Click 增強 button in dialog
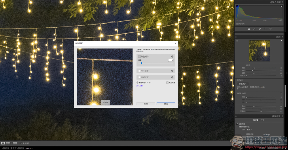Viewport: 288px width, 150px height. pyautogui.click(x=166, y=104)
